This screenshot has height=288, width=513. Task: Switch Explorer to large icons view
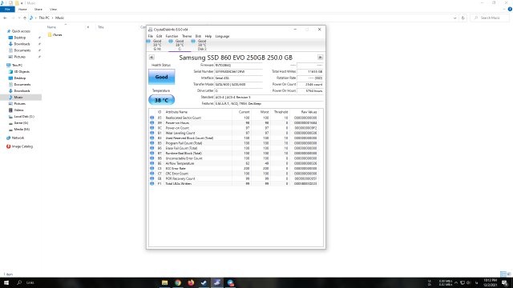pyautogui.click(x=509, y=274)
